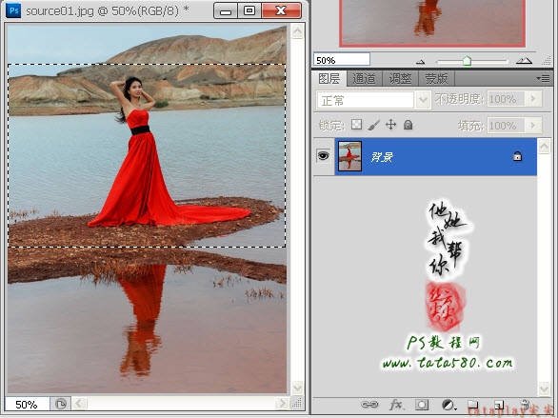The image size is (558, 418).
Task: Click the horizontal scroll left arrow
Action: coord(80,404)
